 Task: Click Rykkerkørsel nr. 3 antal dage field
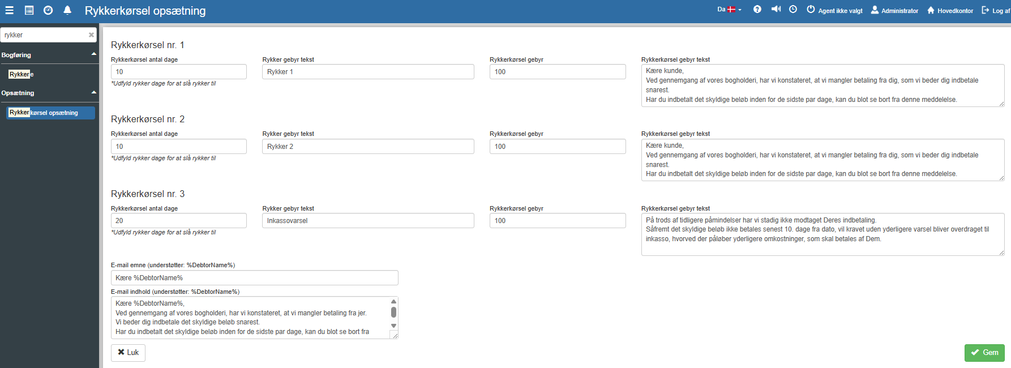[179, 221]
